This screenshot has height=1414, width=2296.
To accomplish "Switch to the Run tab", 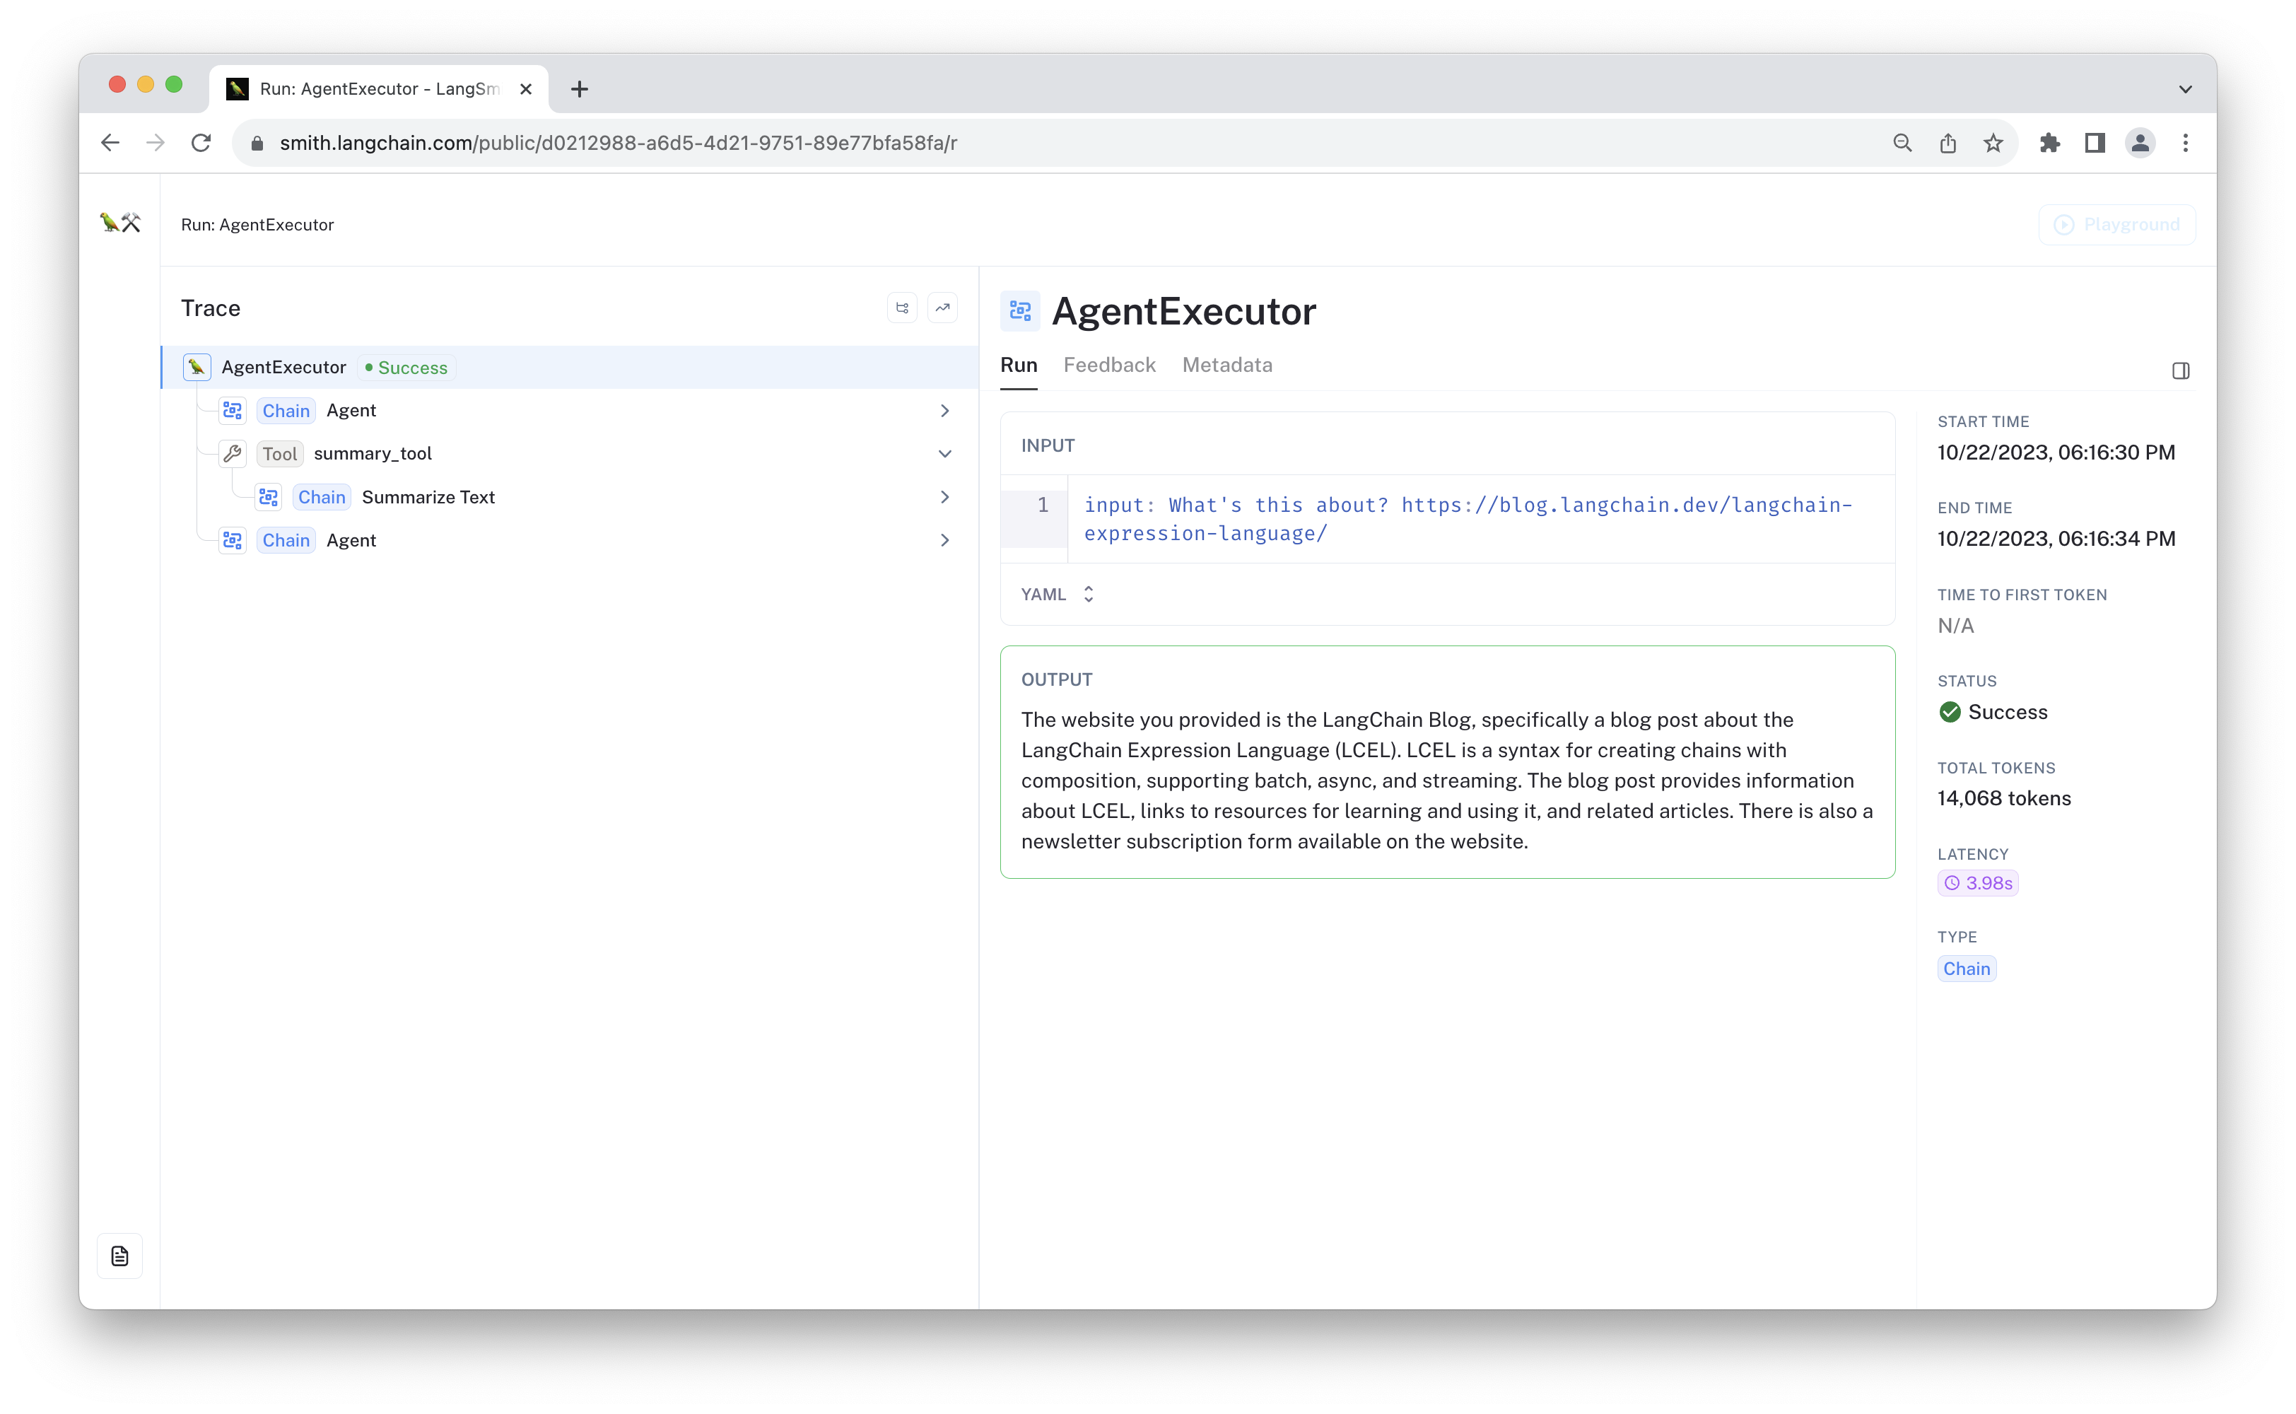I will click(1019, 365).
